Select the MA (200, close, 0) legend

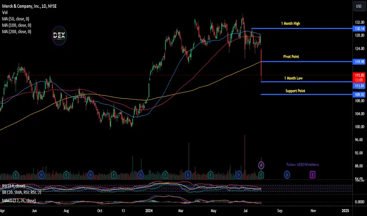[x=17, y=31]
